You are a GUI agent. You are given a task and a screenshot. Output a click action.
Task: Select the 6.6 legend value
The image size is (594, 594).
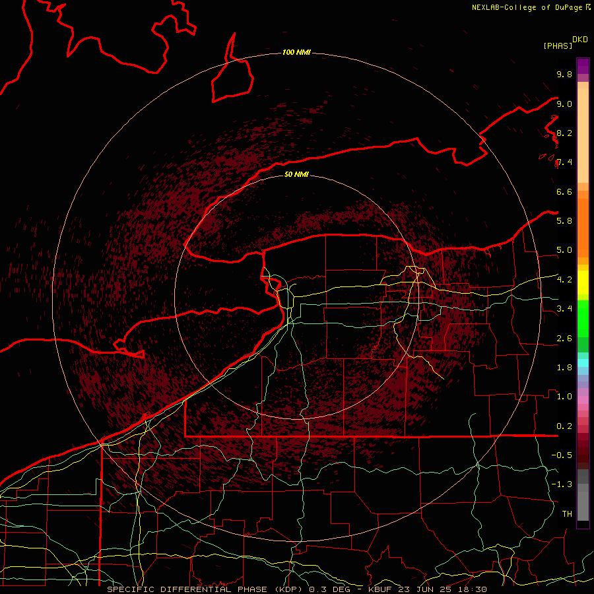click(x=564, y=191)
